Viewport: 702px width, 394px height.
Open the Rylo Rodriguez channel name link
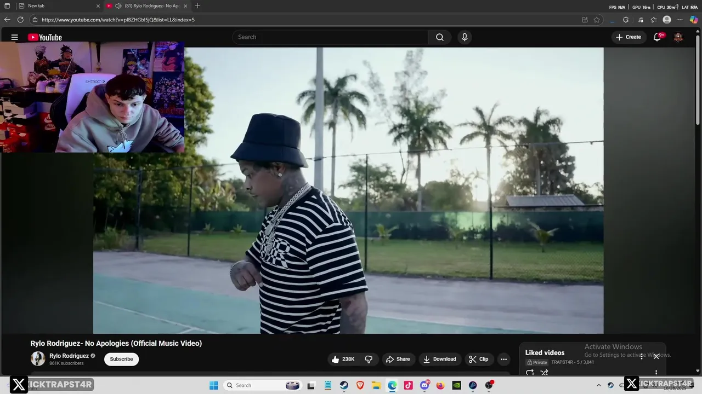69,356
